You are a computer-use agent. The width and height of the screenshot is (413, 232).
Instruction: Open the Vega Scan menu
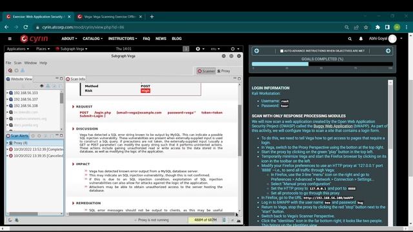pyautogui.click(x=17, y=63)
